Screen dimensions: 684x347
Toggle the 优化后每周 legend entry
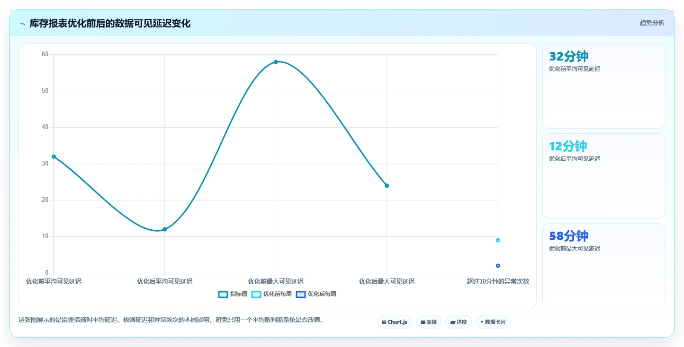[316, 294]
